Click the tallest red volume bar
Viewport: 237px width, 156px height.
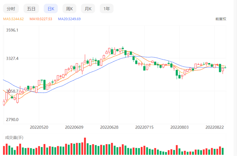85,146
